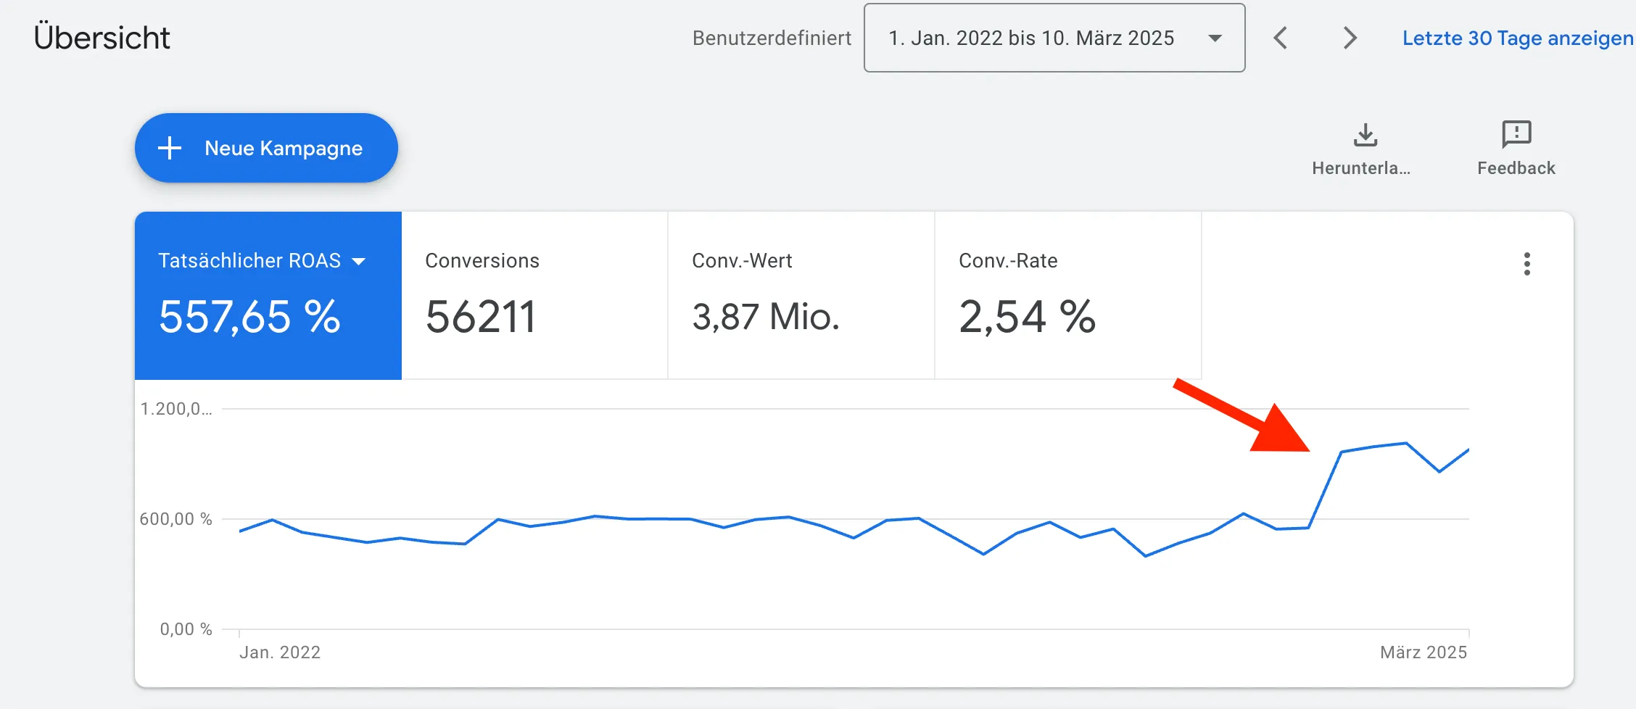Select the Conv.-Rate metric tile
Image resolution: width=1636 pixels, height=709 pixels.
[1067, 296]
